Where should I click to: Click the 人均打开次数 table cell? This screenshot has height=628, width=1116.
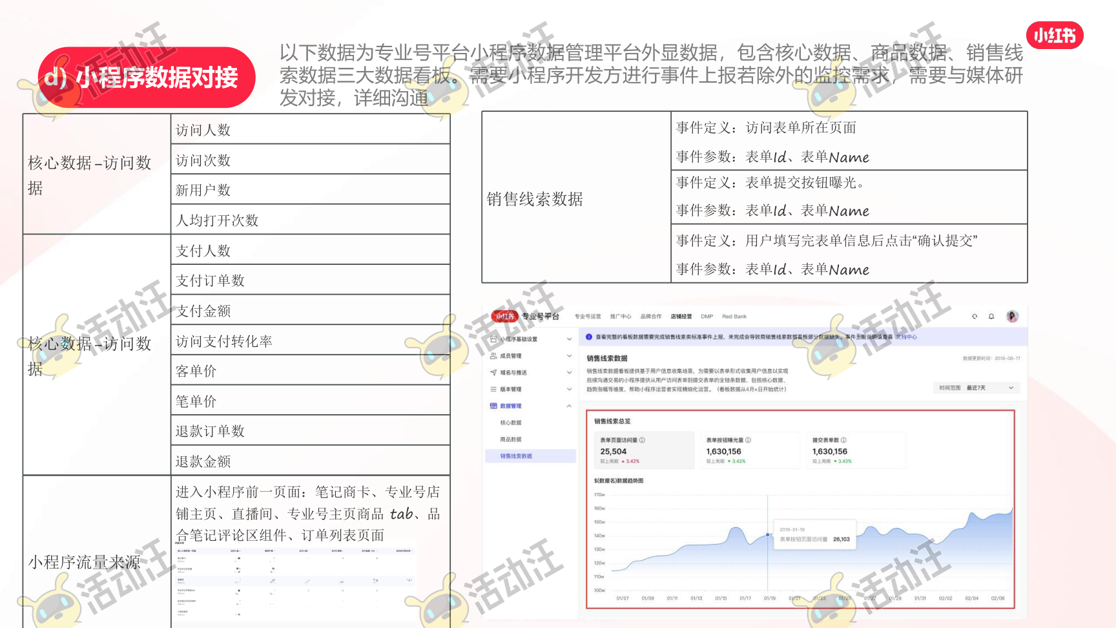click(311, 220)
